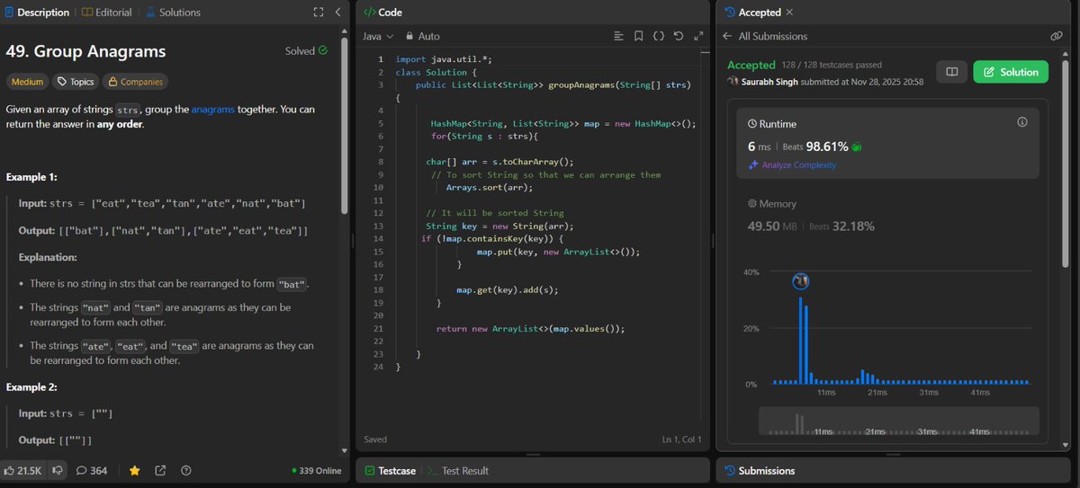Copy submission link with chain icon

click(1057, 36)
